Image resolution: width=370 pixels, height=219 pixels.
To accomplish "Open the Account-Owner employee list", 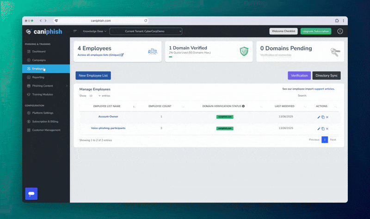I will (x=108, y=116).
